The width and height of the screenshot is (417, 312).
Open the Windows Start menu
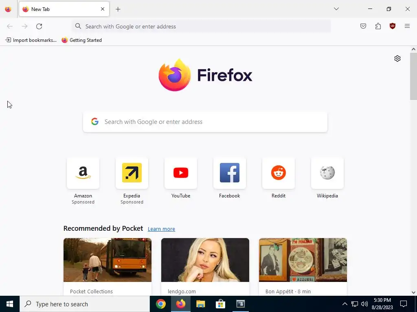pos(10,304)
